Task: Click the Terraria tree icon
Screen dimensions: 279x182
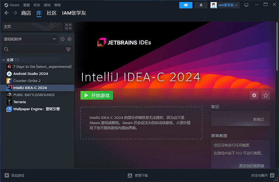Action: pos(9,102)
